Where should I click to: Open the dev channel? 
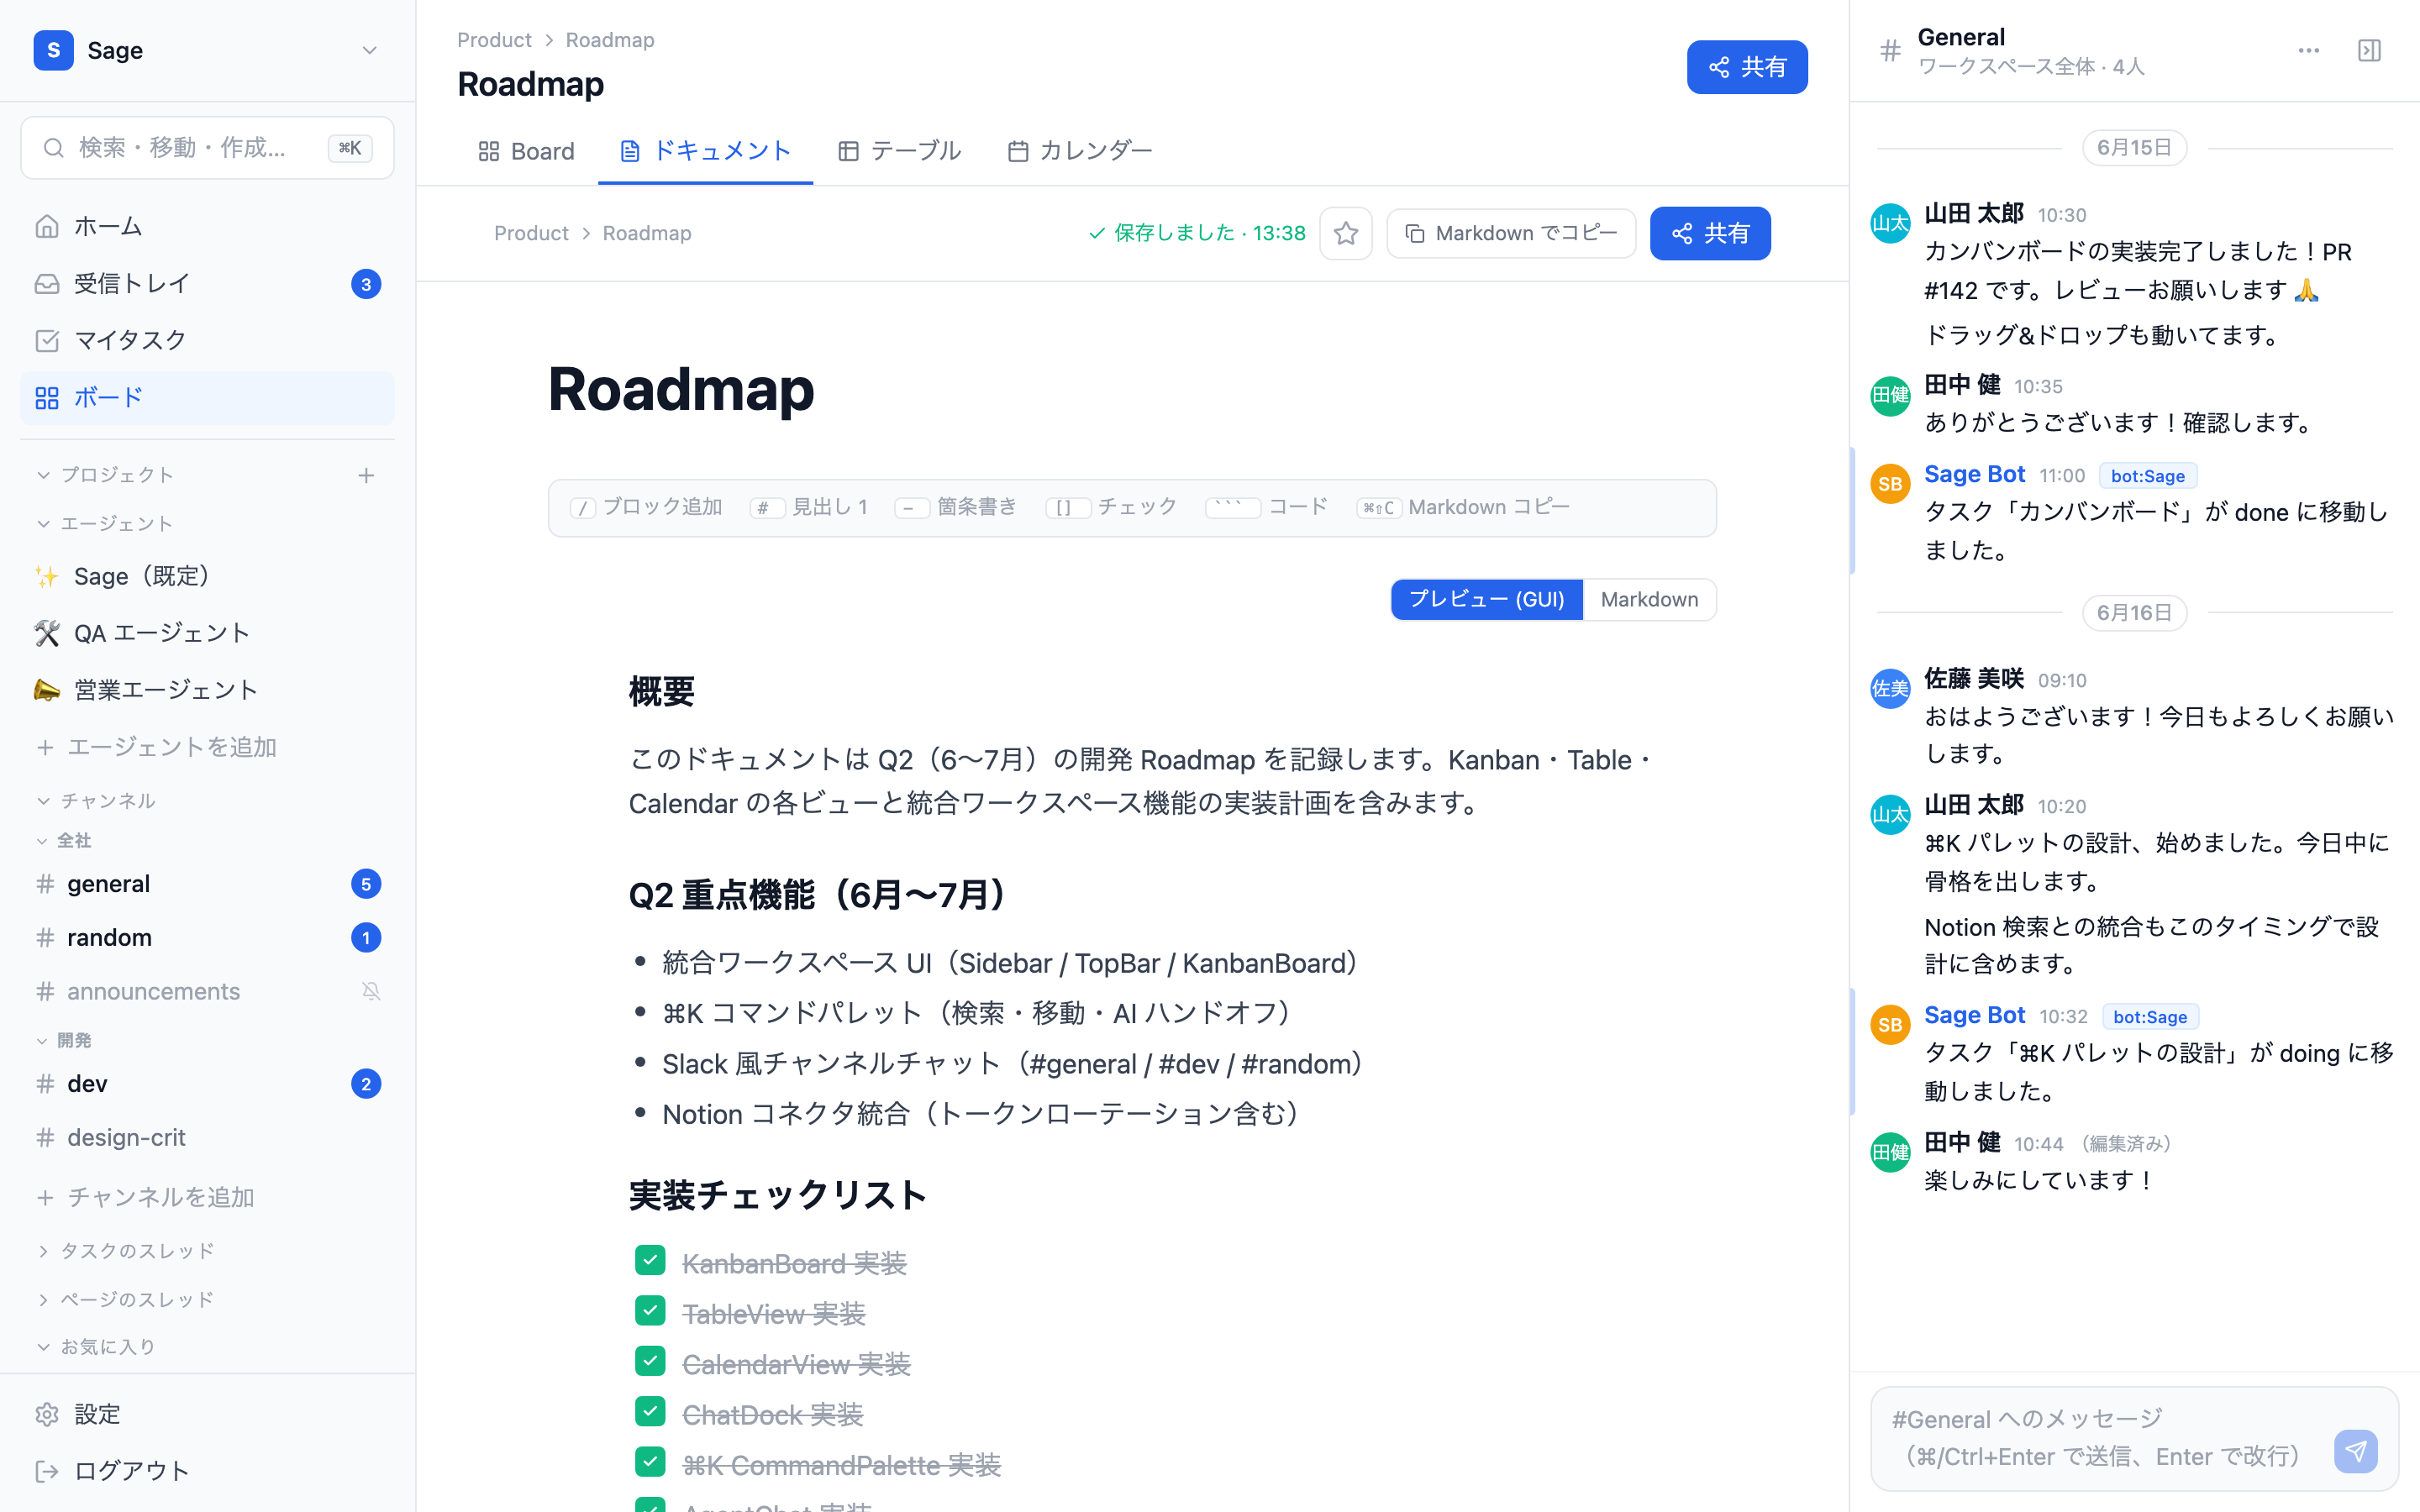click(207, 1084)
